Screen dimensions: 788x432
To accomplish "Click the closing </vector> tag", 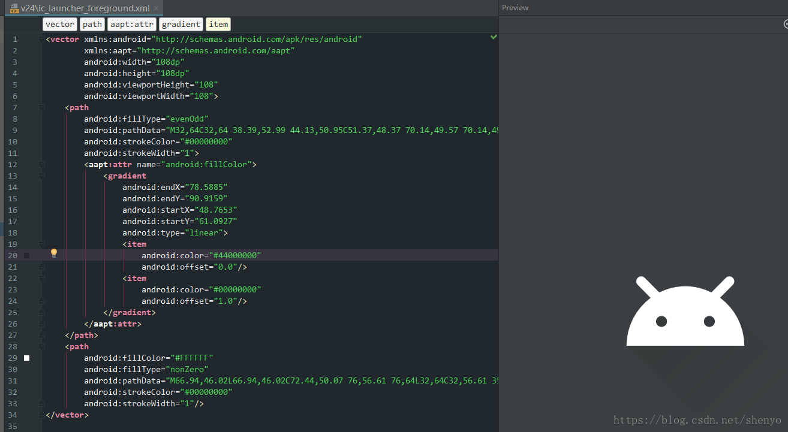I will (67, 415).
